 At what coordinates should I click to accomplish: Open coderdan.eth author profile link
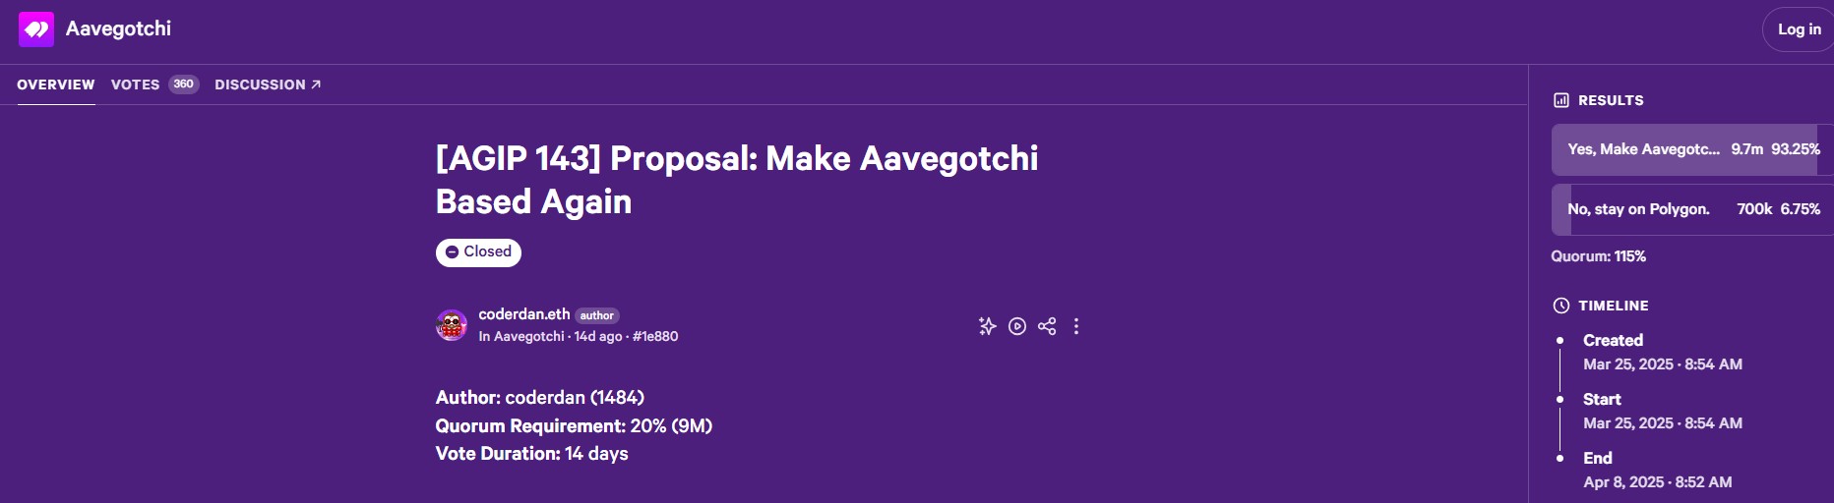click(523, 314)
